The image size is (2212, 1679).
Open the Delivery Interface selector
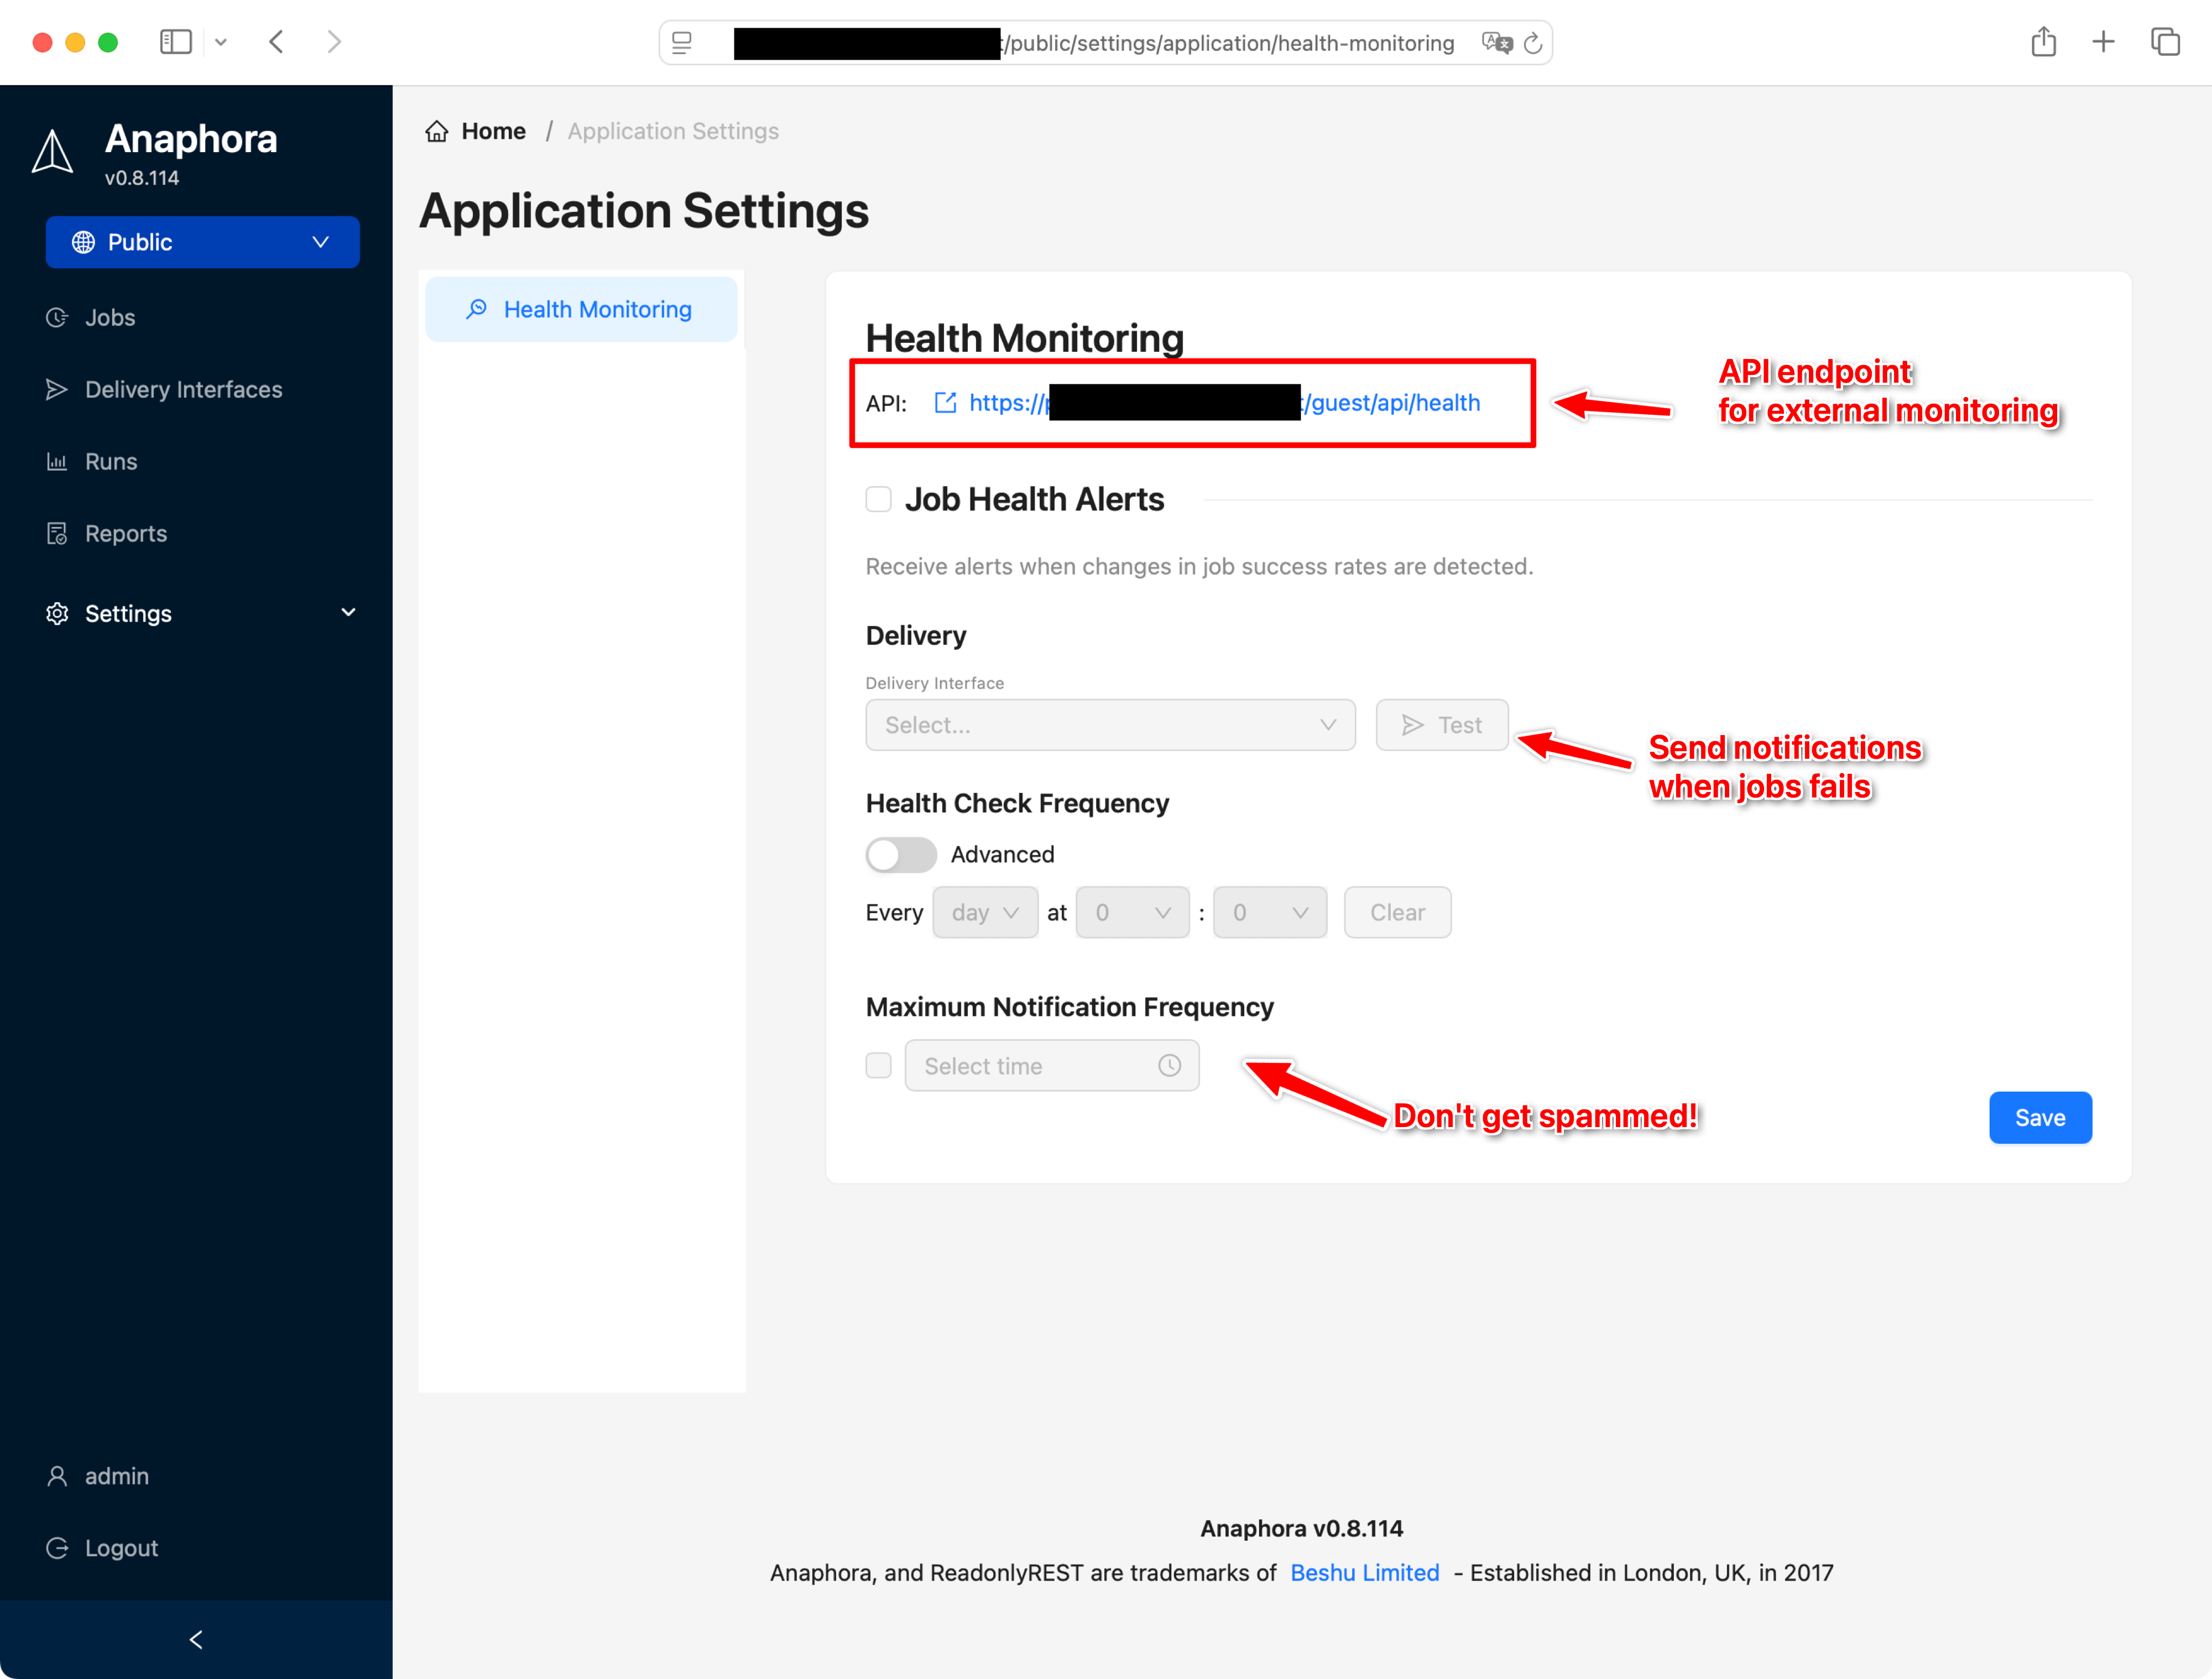point(1110,724)
